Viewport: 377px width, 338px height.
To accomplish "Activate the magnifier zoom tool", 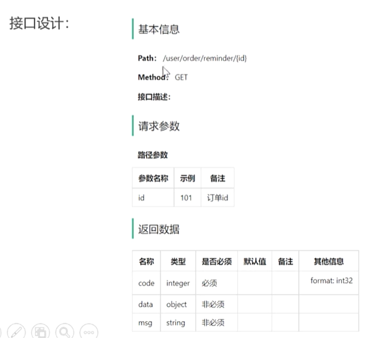I will [x=65, y=332].
